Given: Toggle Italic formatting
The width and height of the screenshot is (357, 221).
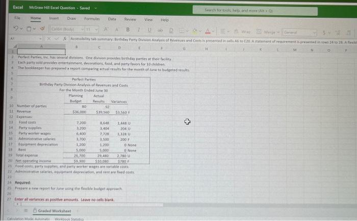Looking at the screenshot, I should coord(138,30).
